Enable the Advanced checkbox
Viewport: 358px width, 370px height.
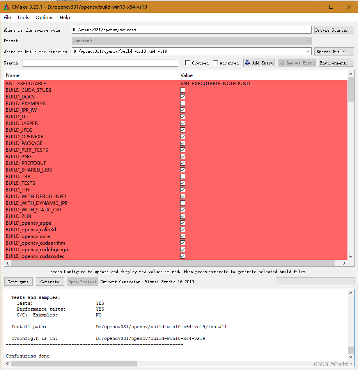(x=216, y=63)
